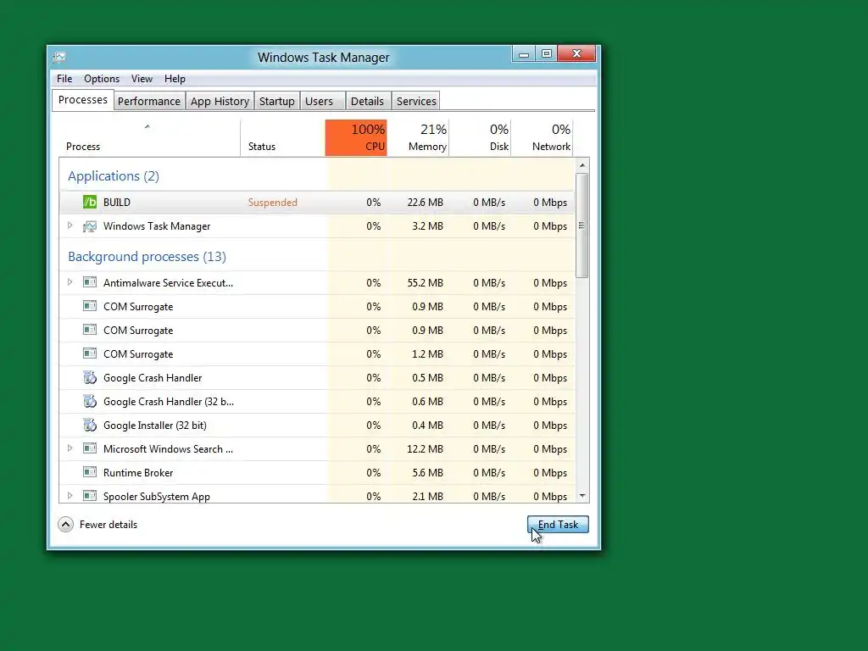Click the Background processes (13) heading
Screen dimensions: 868x651
pos(147,256)
